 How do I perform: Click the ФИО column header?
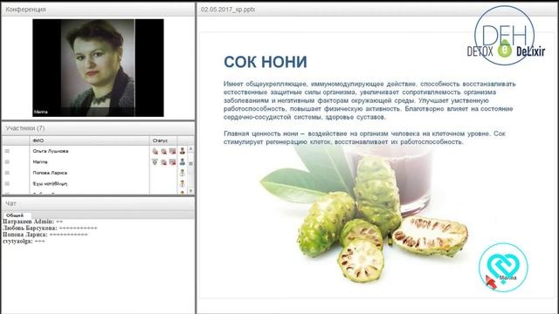89,140
